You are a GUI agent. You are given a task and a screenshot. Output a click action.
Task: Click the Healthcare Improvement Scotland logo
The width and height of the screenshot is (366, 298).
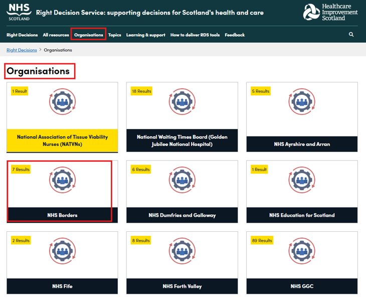coord(330,12)
